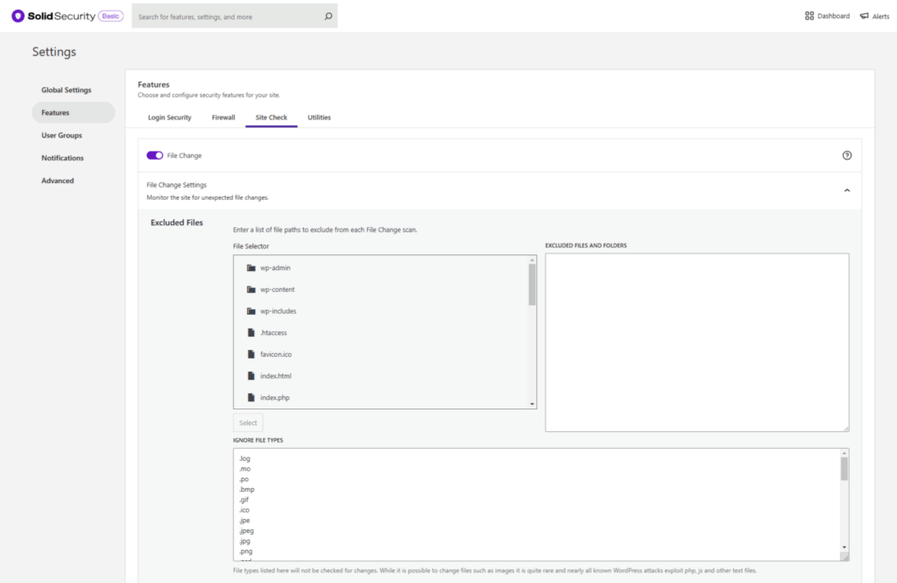897x583 pixels.
Task: Click the File Change help question icon
Action: 846,155
